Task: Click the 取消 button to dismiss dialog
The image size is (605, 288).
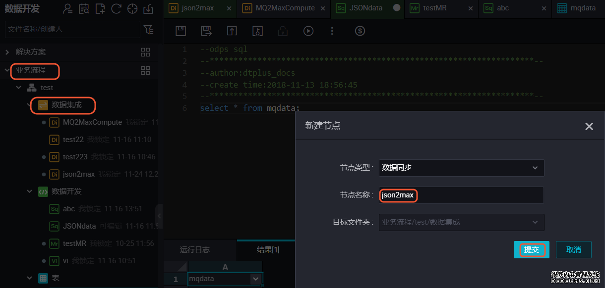Action: pos(573,249)
